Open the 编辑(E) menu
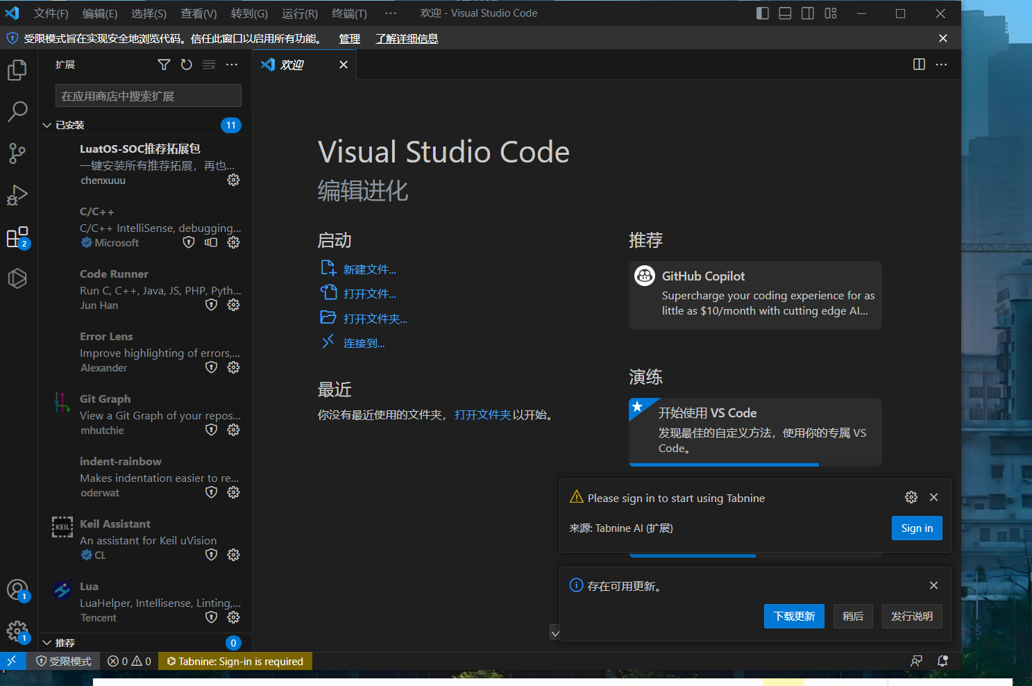This screenshot has height=686, width=1032. (100, 13)
